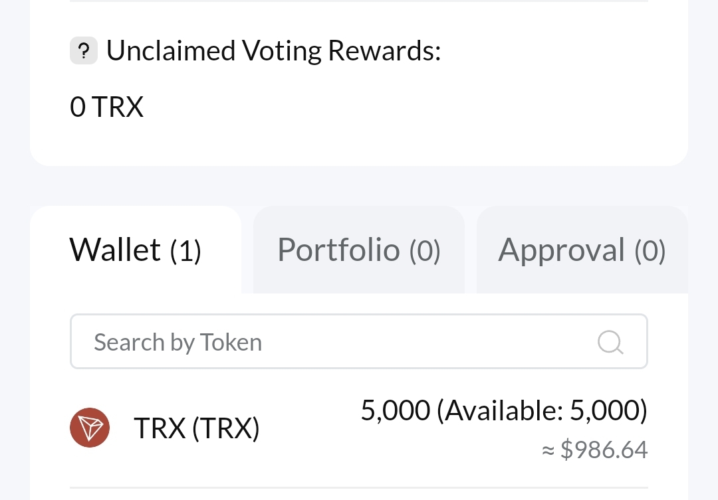This screenshot has height=500, width=718.
Task: Select the Approval tab
Action: pyautogui.click(x=582, y=250)
